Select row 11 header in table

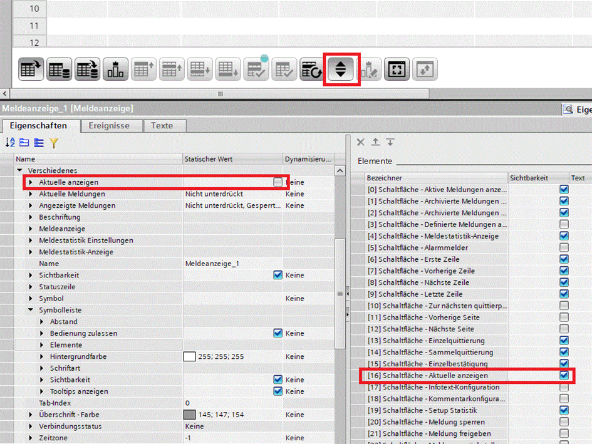30,26
